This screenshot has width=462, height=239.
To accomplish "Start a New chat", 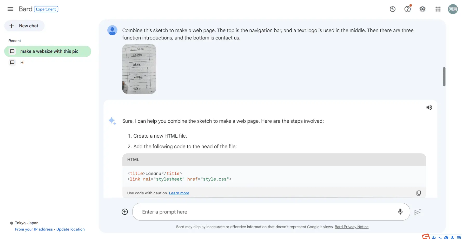I will click(x=24, y=26).
